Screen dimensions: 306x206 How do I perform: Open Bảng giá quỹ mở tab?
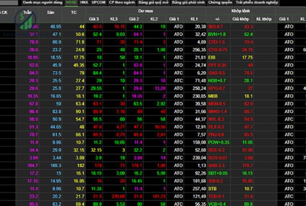pos(153,2)
